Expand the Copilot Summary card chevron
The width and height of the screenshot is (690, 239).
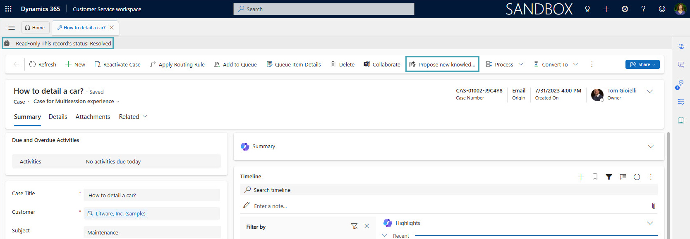point(651,146)
